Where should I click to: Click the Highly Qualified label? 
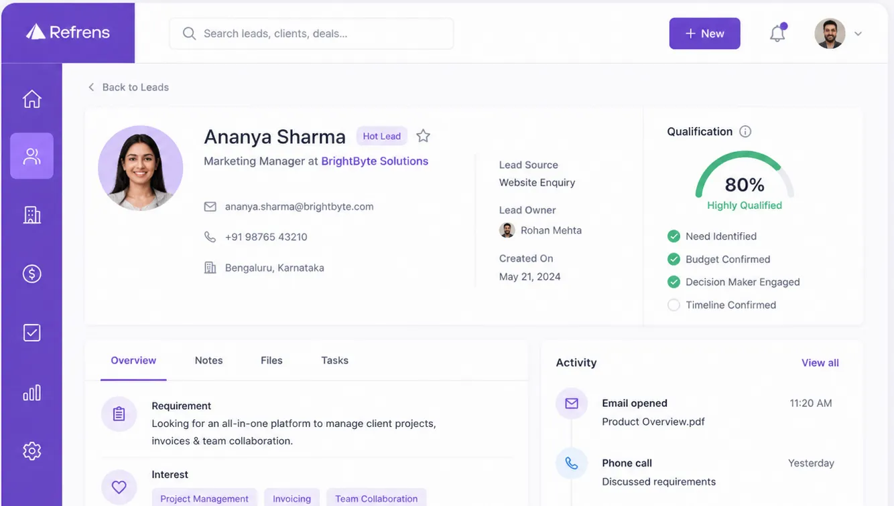pos(745,205)
